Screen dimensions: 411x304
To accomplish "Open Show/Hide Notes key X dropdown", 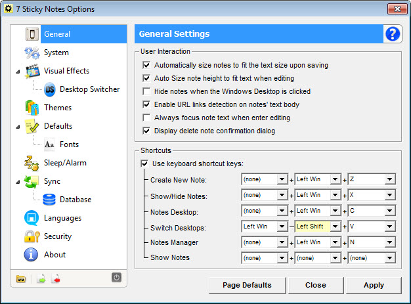I will [389, 195].
